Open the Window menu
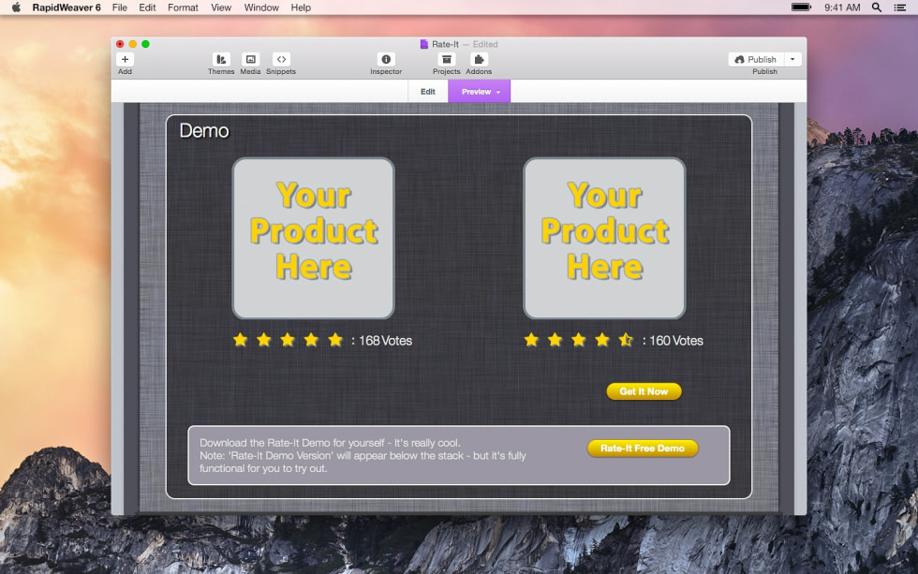Screen dimensions: 918x574 pyautogui.click(x=261, y=7)
